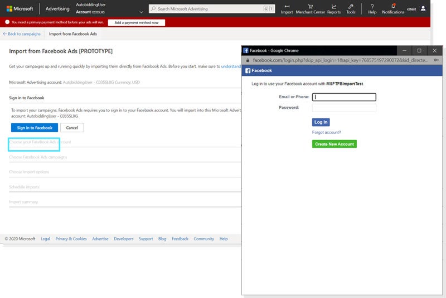Minimize the Facebook Chrome popup window
Viewport: 446px width, 298px height.
404,50
